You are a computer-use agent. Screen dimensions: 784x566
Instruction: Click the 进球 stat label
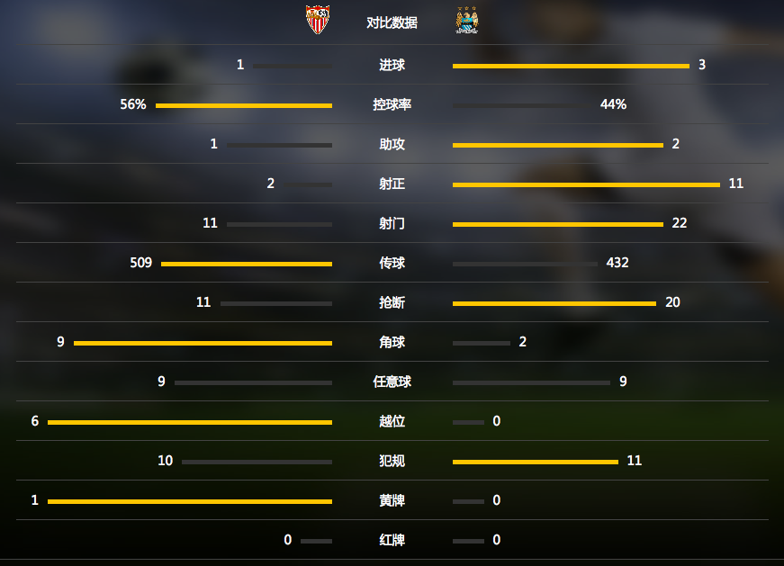(x=392, y=65)
